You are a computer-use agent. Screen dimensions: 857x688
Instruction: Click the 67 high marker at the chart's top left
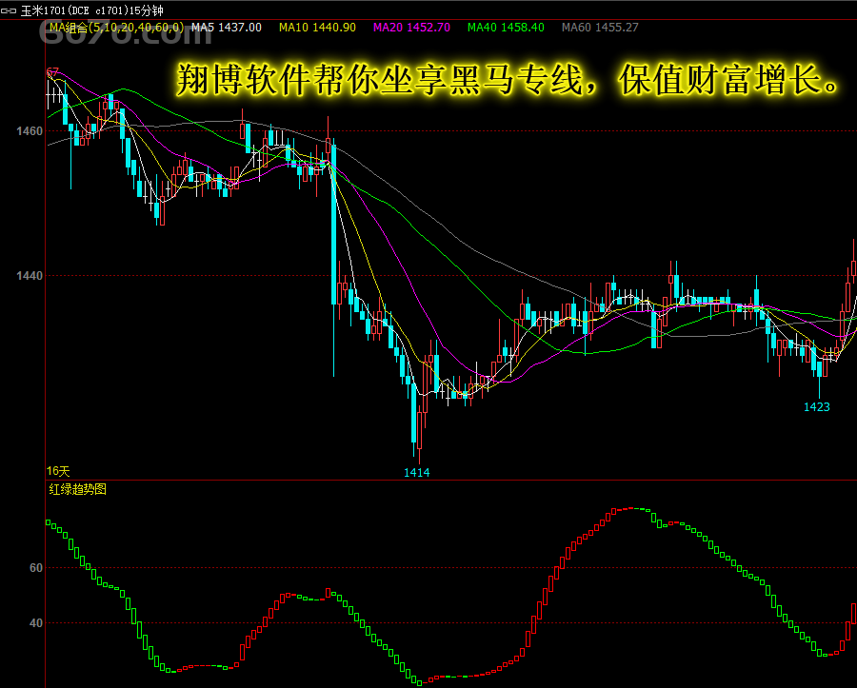click(x=52, y=72)
